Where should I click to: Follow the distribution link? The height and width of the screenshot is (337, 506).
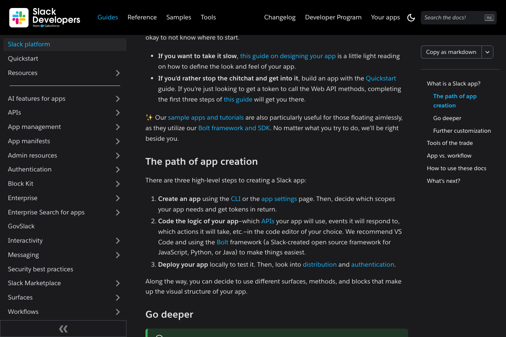pyautogui.click(x=320, y=265)
